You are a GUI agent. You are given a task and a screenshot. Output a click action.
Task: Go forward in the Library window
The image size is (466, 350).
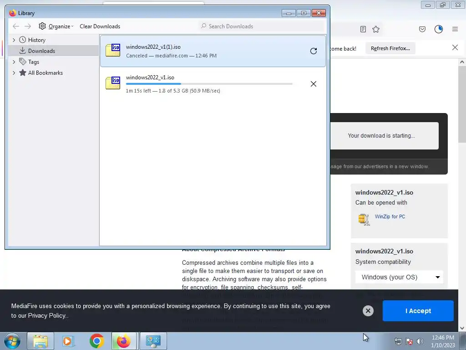[28, 26]
